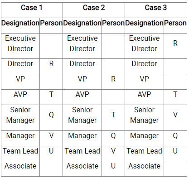Screen dimensions: 189x178
Task: Click the Case 1 header cell
Action: coord(32,10)
